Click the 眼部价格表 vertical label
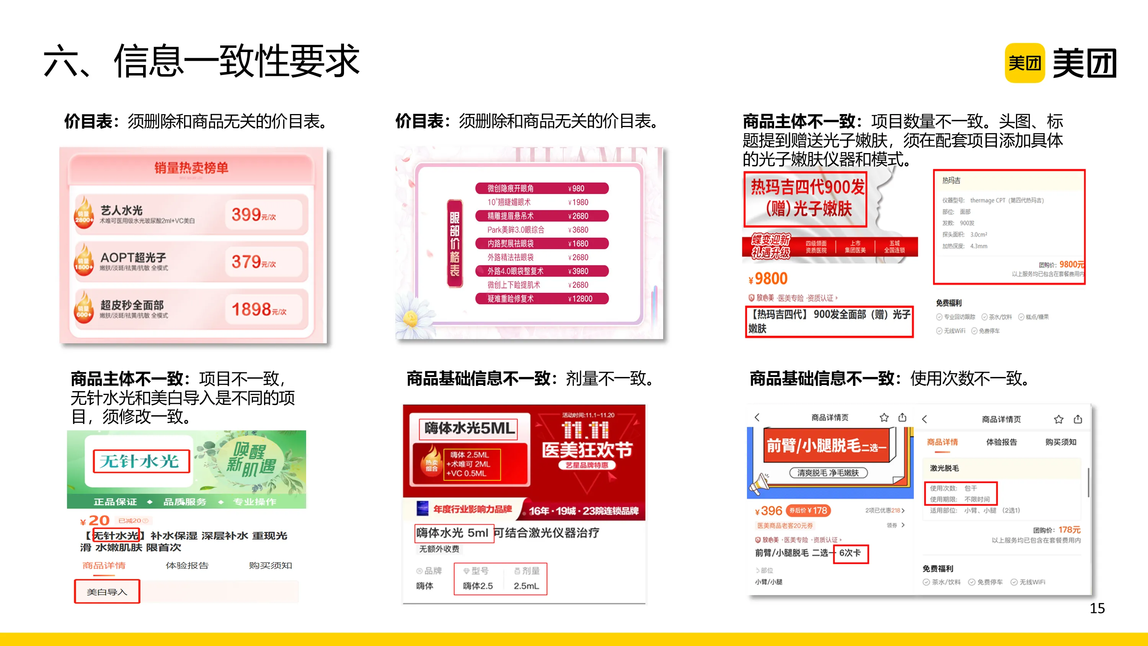 [x=455, y=243]
